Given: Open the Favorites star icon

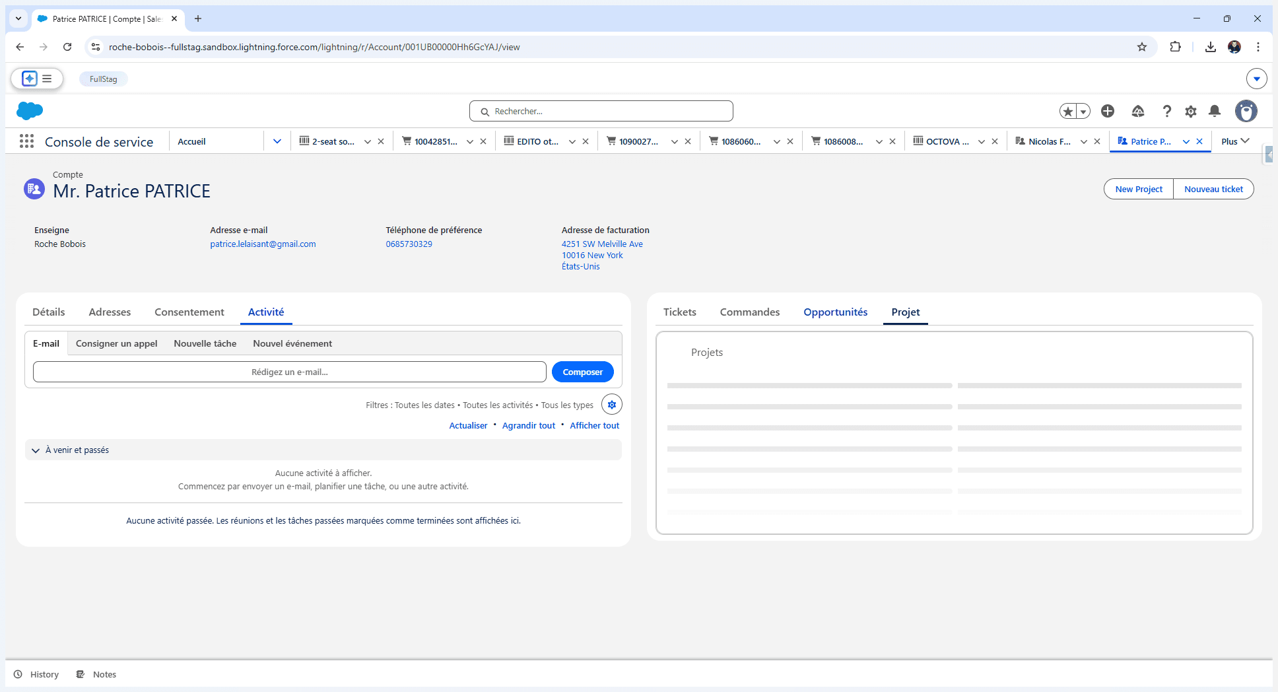Looking at the screenshot, I should 1068,112.
